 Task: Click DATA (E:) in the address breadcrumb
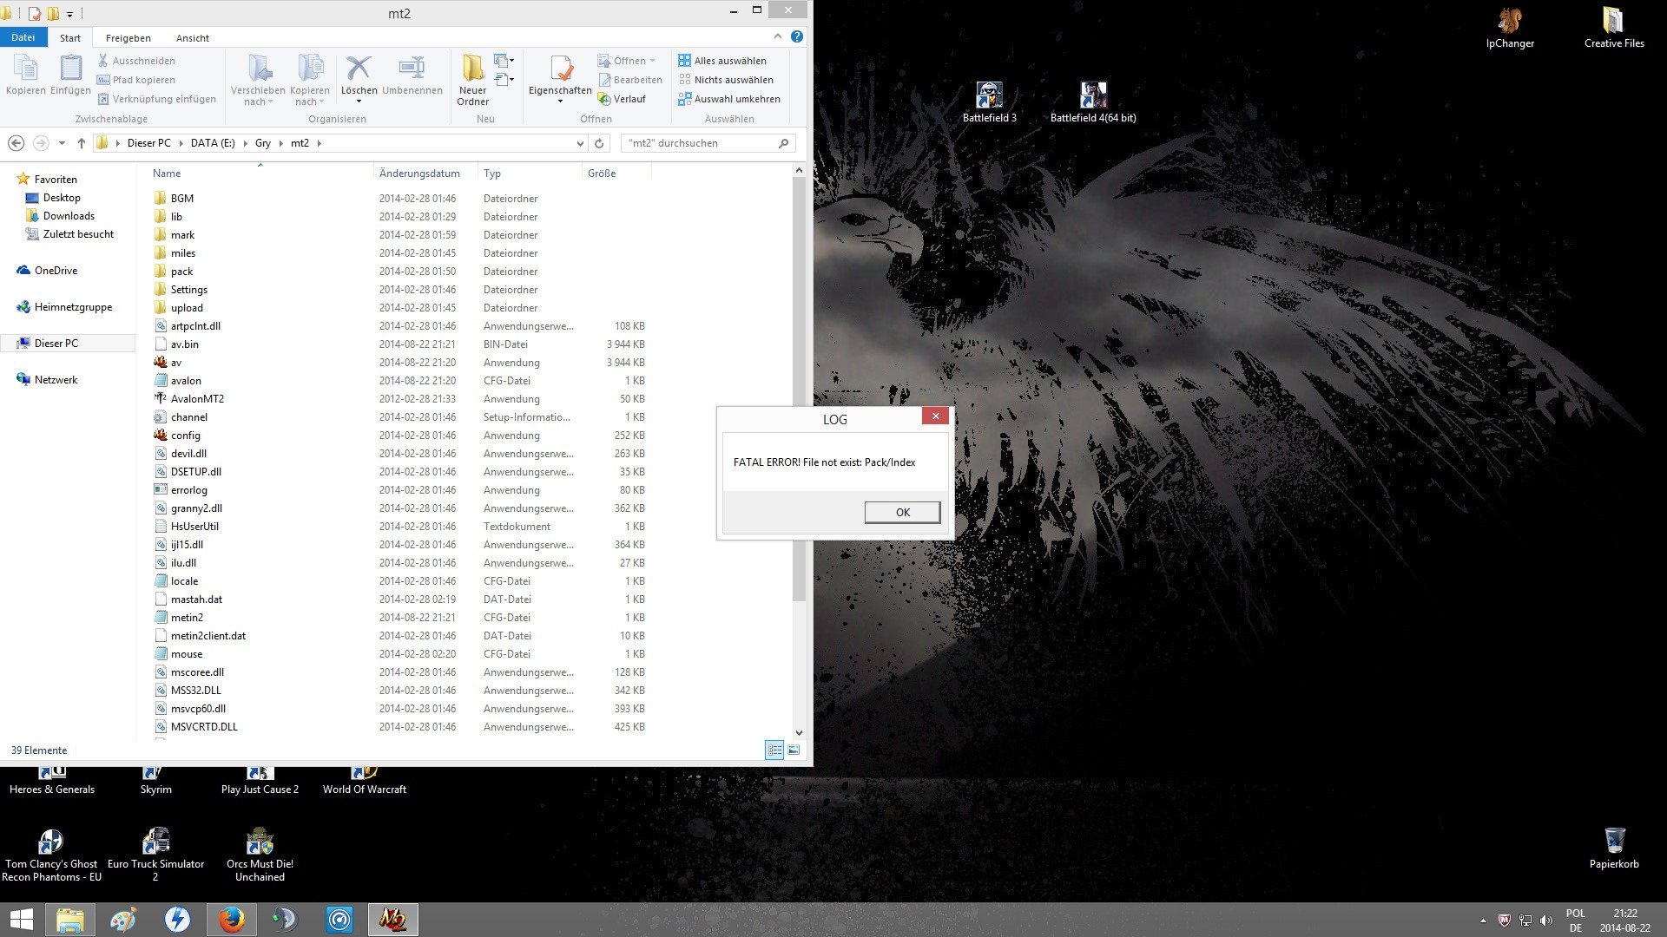(213, 143)
